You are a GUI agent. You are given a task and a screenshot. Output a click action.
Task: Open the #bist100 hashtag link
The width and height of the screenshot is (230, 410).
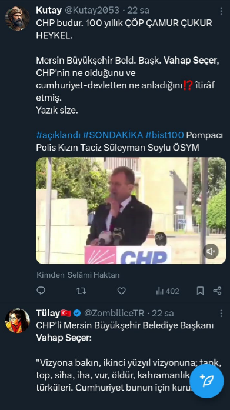(x=165, y=135)
